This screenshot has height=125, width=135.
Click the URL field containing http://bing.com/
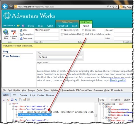click(x=47, y=30)
